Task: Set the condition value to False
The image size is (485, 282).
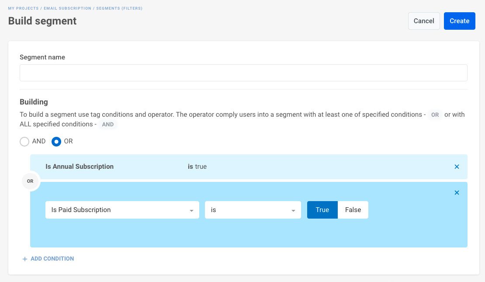Action: (353, 210)
